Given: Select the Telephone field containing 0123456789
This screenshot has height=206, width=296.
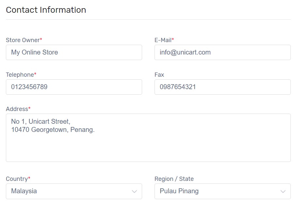Looking at the screenshot, I should tap(74, 87).
